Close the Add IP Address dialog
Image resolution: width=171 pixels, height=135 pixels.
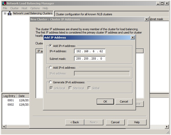click(x=132, y=37)
